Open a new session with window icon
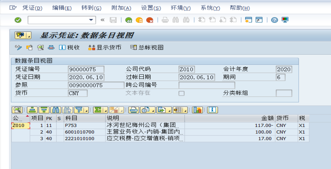 point(248,20)
